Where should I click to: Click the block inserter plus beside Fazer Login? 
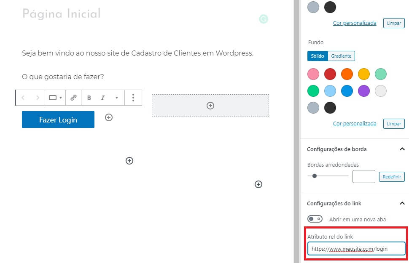(109, 117)
